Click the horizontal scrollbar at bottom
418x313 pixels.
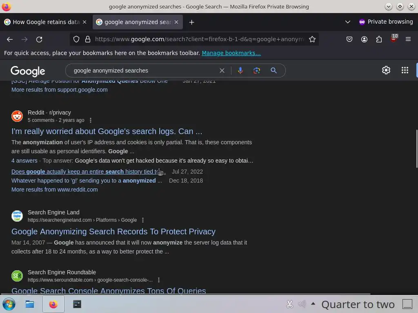[186, 294]
